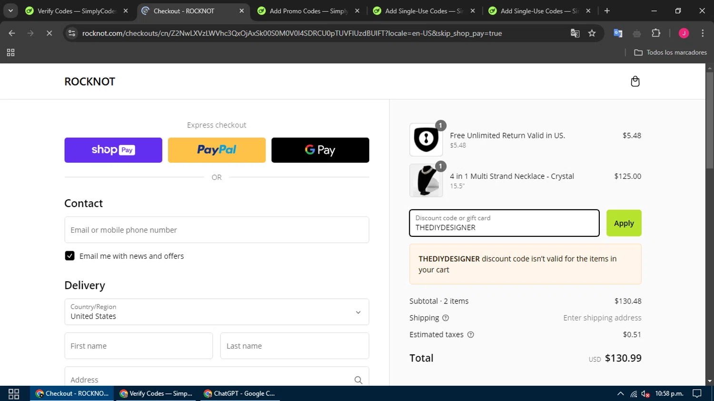Image resolution: width=714 pixels, height=401 pixels.
Task: Open Checkout - ROCKNOT taskbar window
Action: (72, 394)
